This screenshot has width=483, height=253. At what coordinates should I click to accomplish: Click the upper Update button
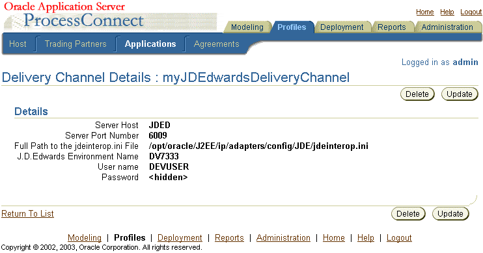tap(460, 94)
